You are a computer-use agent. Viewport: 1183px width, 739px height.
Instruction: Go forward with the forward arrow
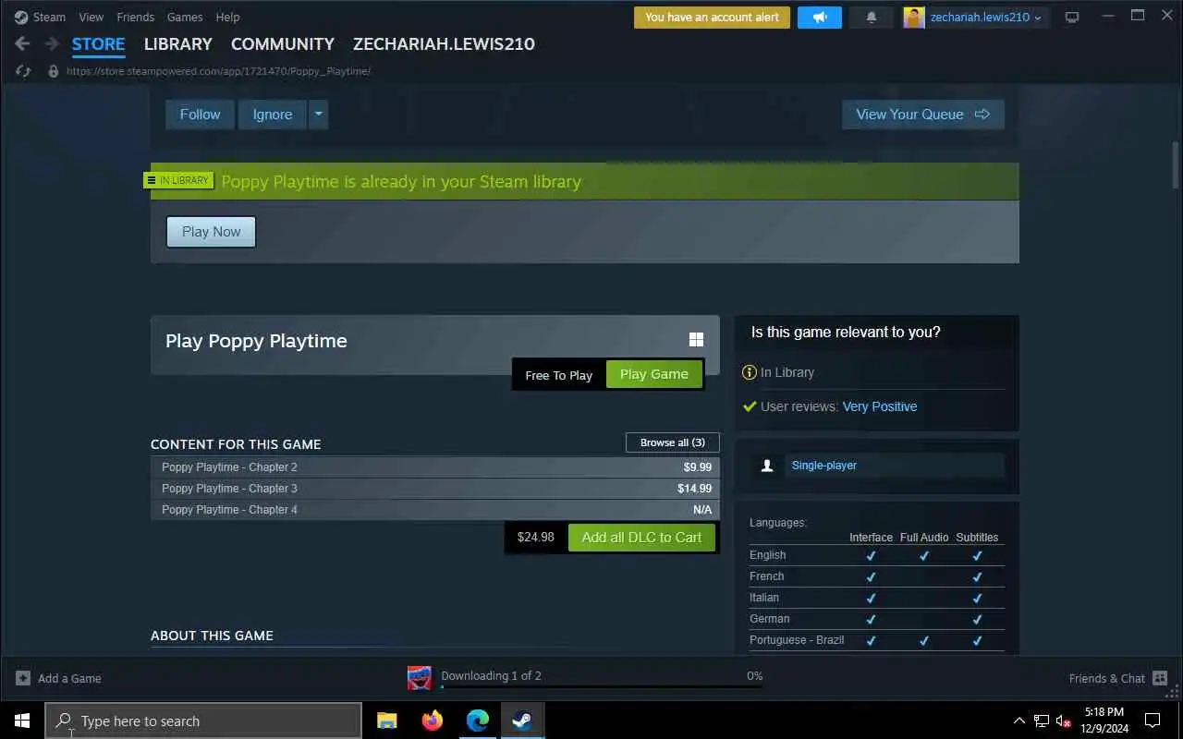pos(52,43)
